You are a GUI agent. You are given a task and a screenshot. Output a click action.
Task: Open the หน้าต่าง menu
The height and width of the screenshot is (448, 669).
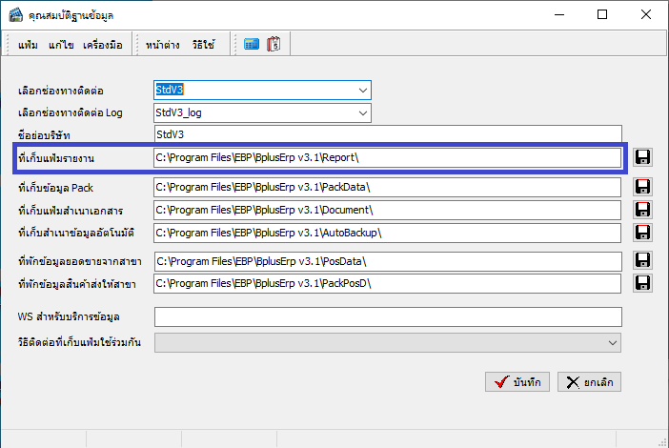(x=163, y=45)
